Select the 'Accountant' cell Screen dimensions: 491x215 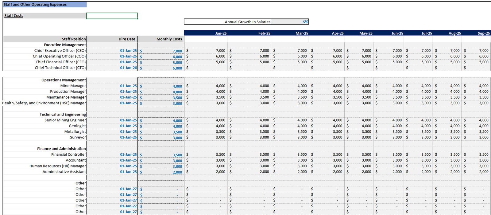tap(45, 160)
